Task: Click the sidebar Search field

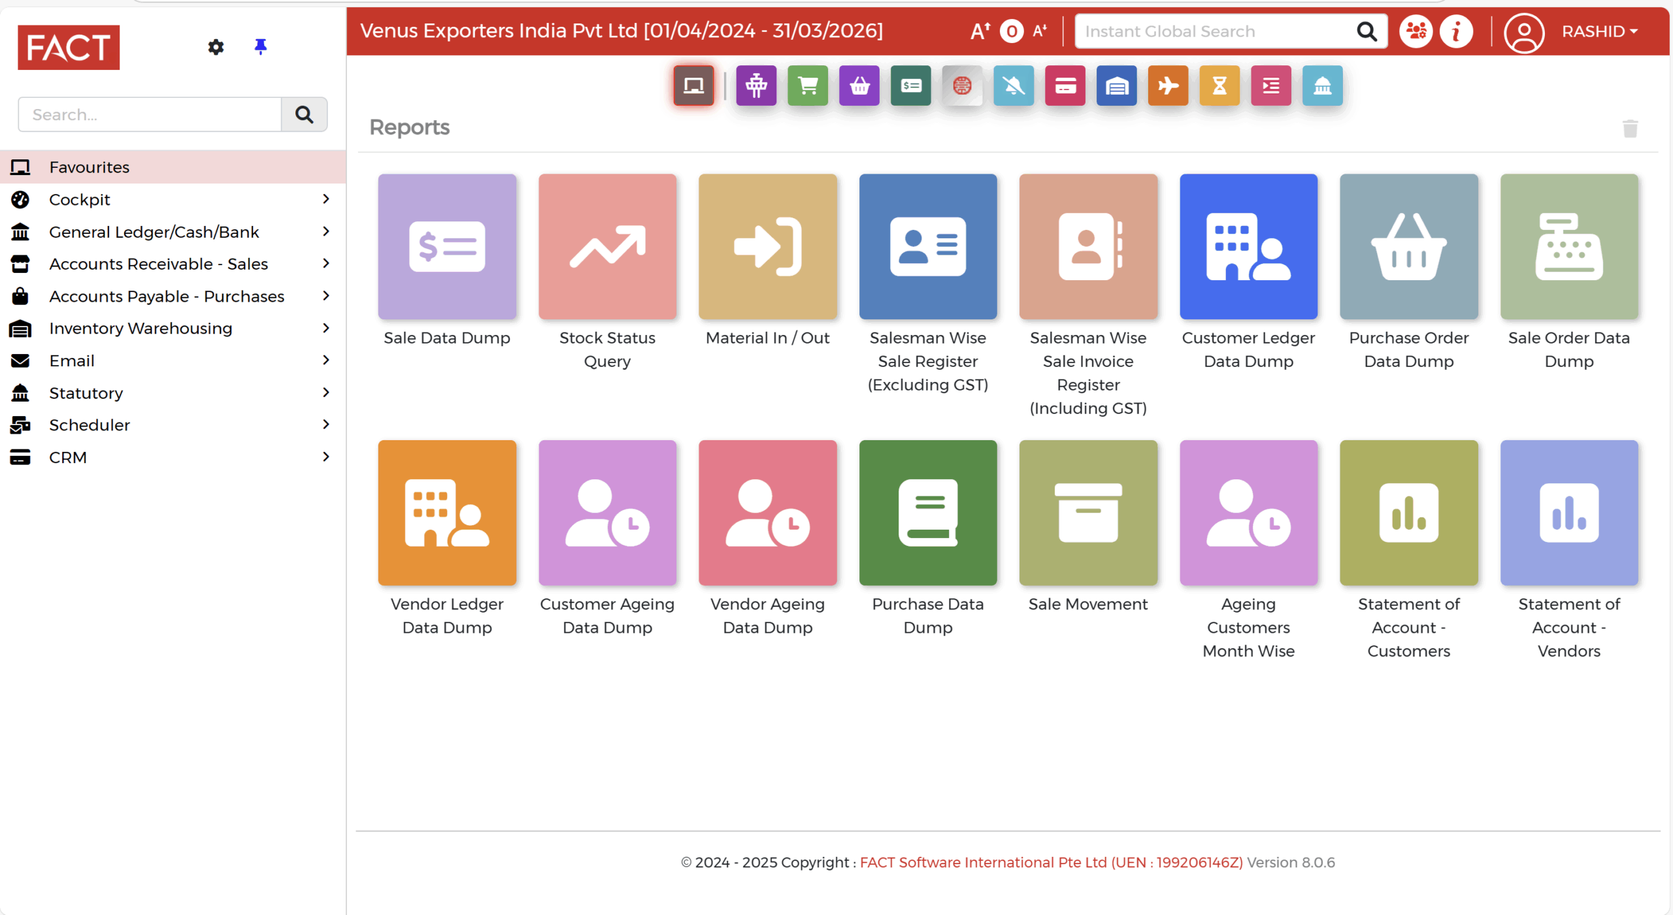Action: click(x=150, y=114)
